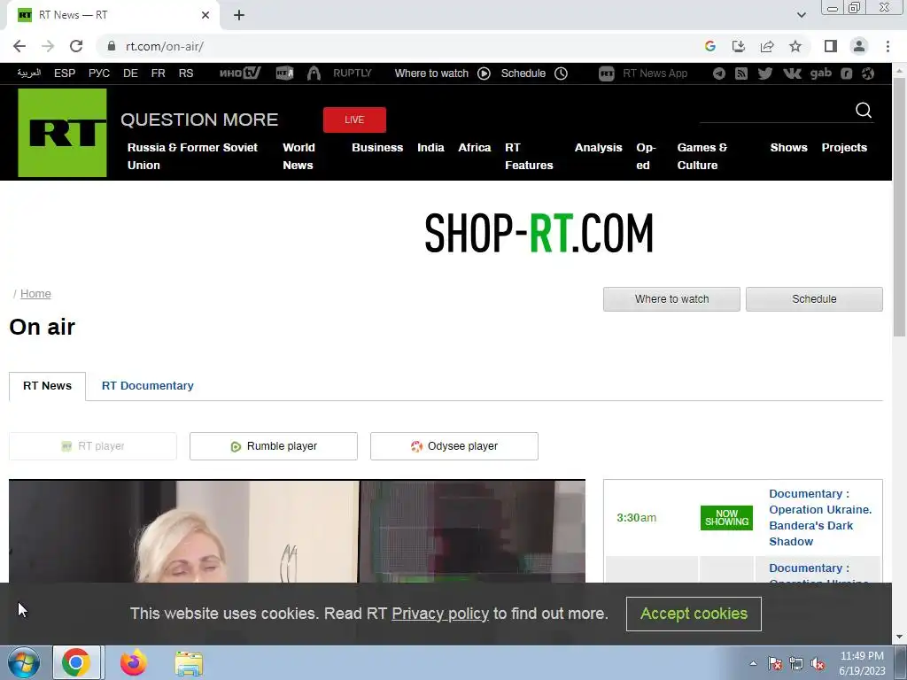Viewport: 907px width, 680px height.
Task: Open World News section
Action: click(298, 156)
